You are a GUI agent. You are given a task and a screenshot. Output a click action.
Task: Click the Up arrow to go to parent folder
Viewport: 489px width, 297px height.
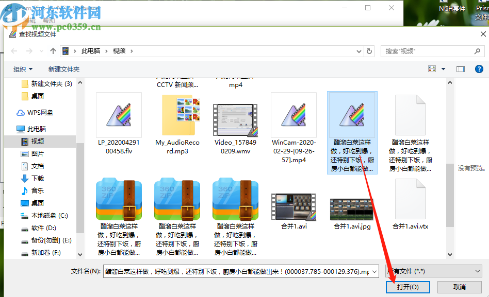53,51
